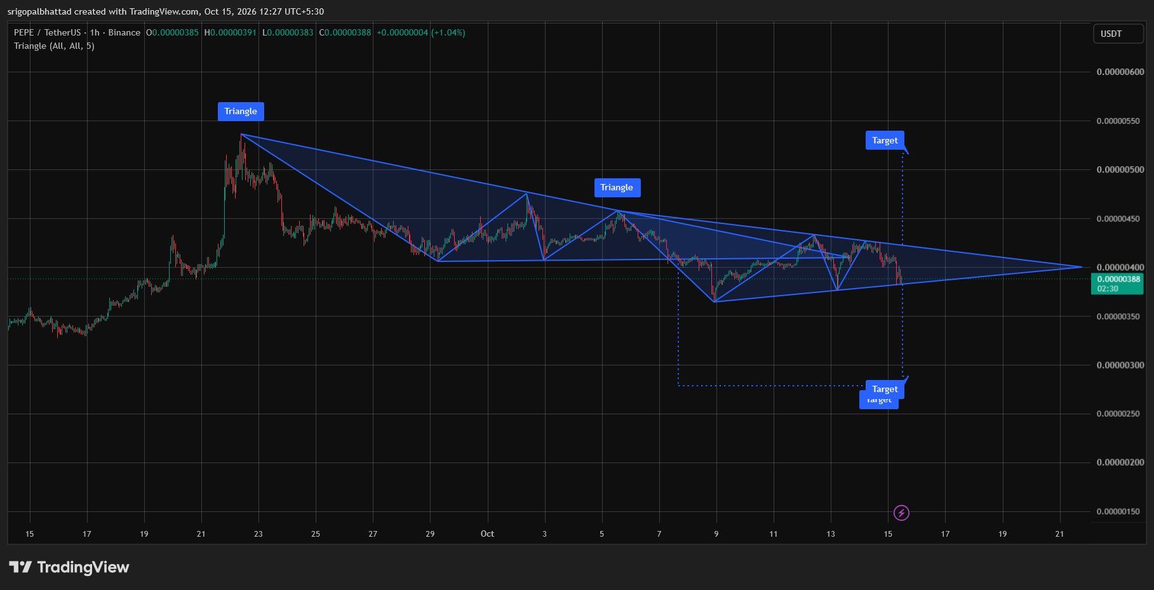Click the 0.00000600 price axis label

pyautogui.click(x=1120, y=72)
